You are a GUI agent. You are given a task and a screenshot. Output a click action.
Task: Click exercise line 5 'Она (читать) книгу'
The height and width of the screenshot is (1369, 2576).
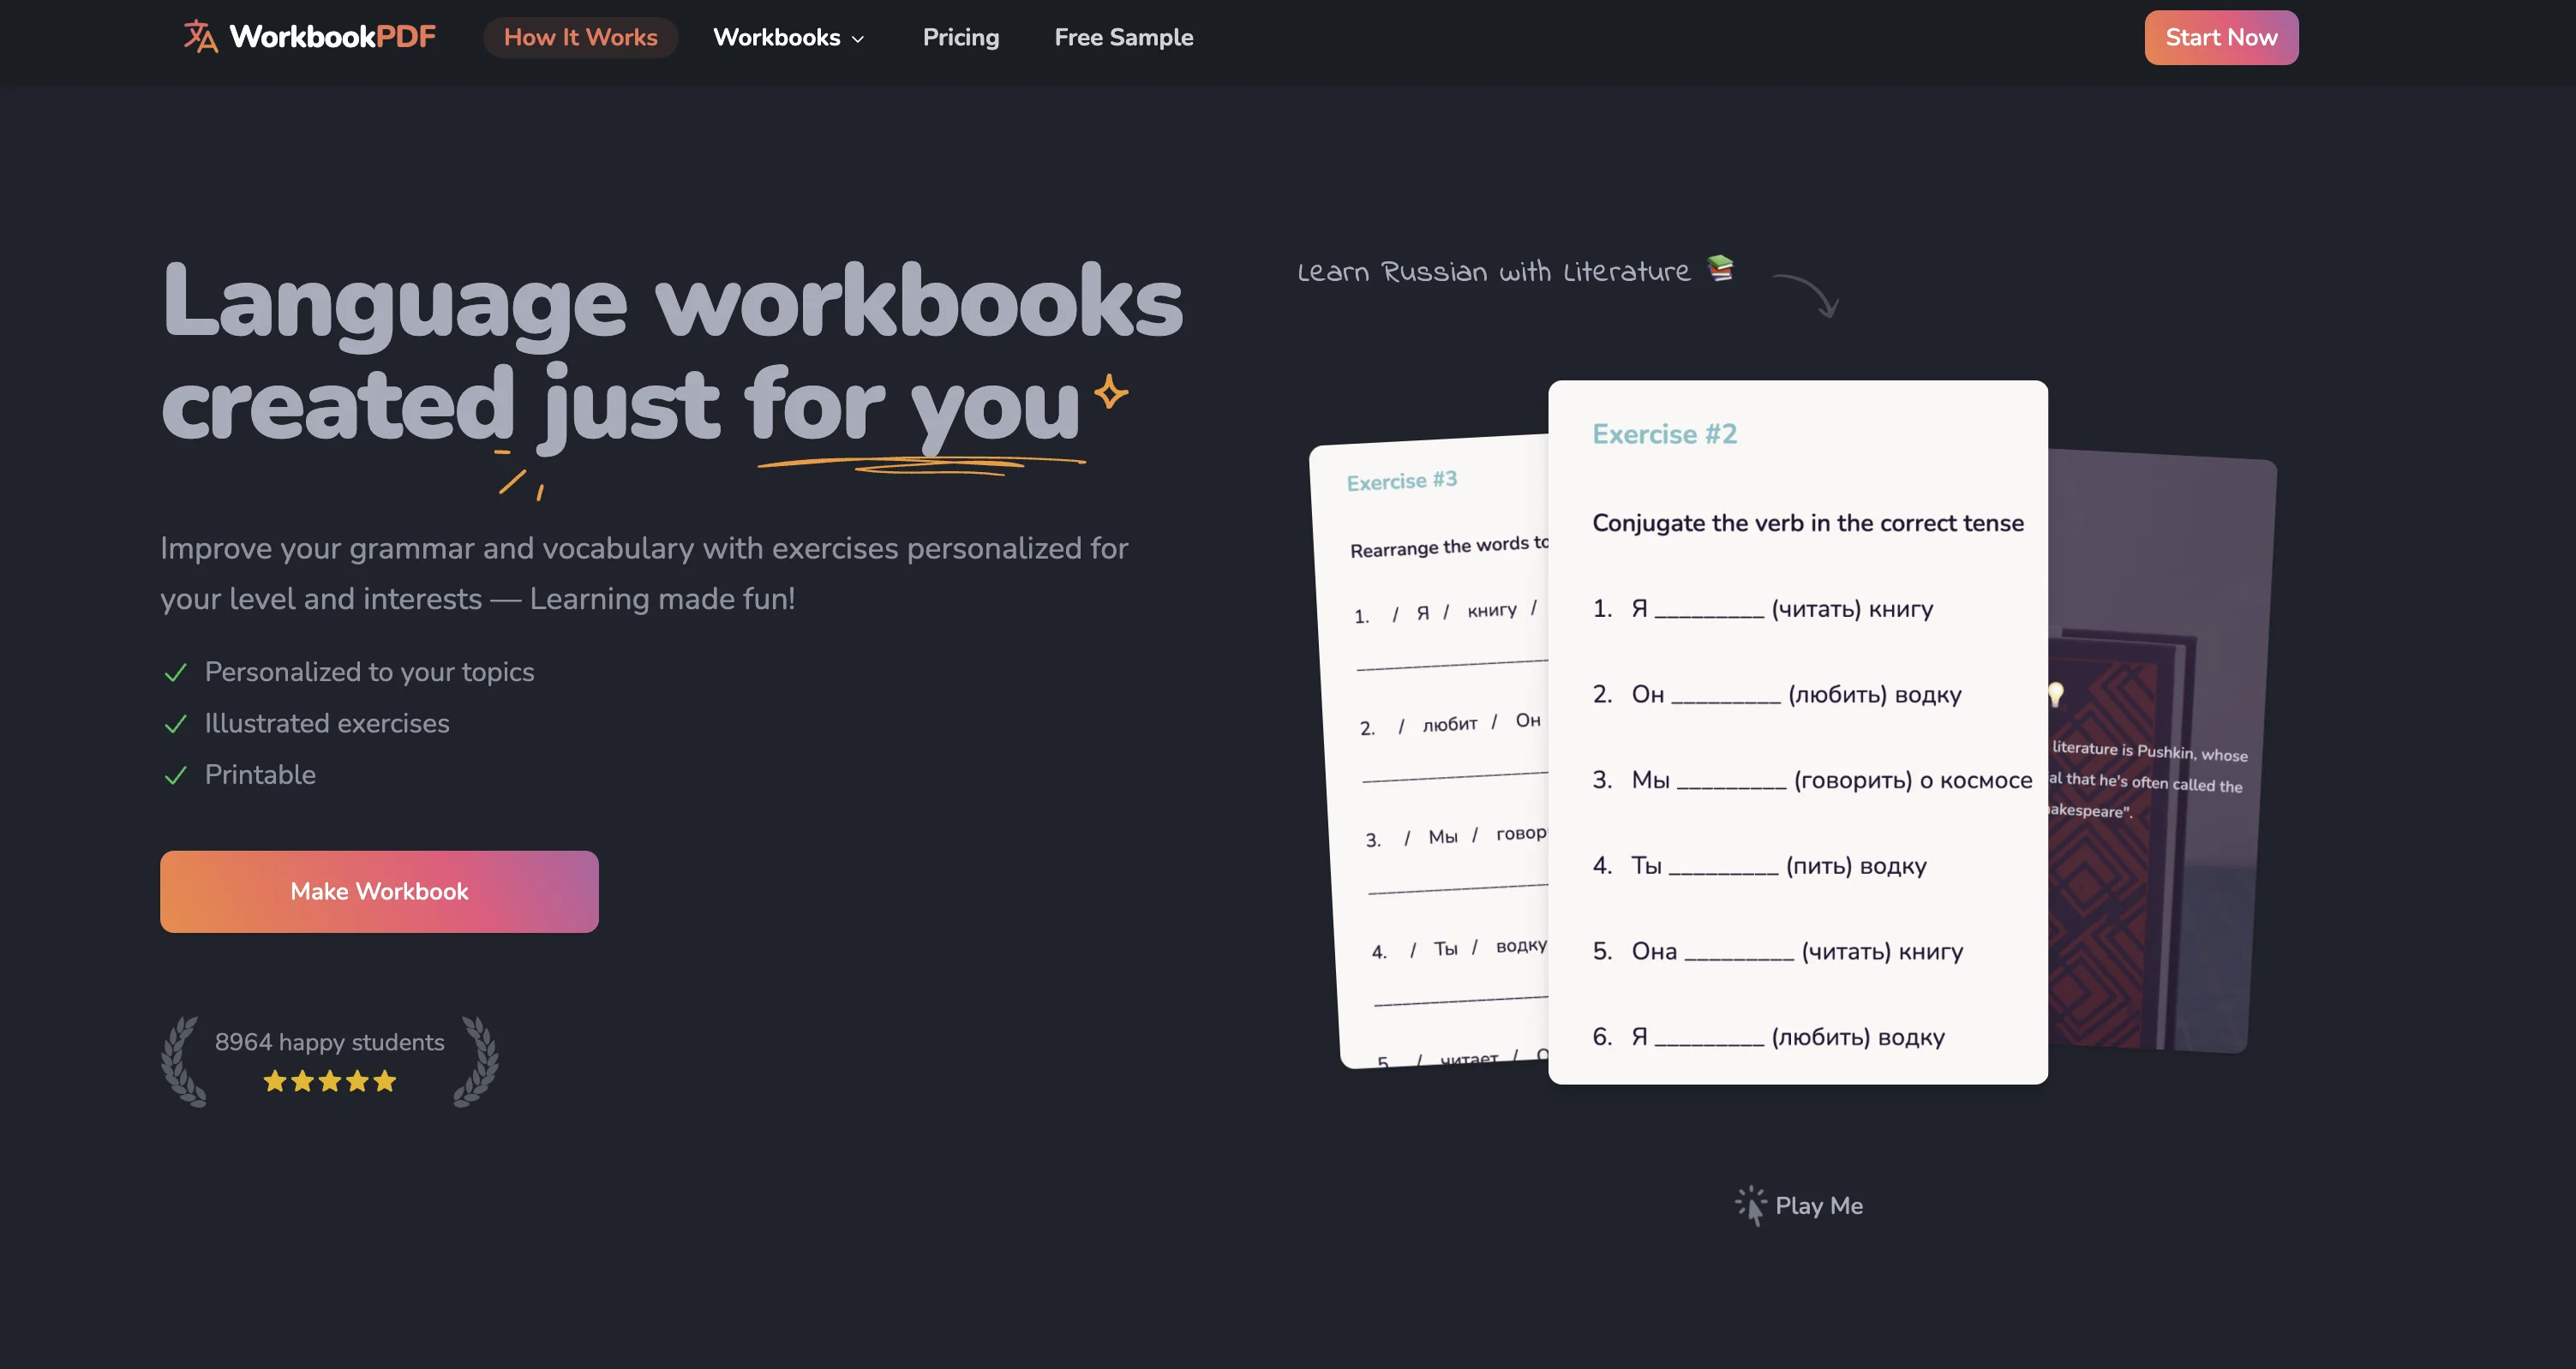click(1778, 951)
